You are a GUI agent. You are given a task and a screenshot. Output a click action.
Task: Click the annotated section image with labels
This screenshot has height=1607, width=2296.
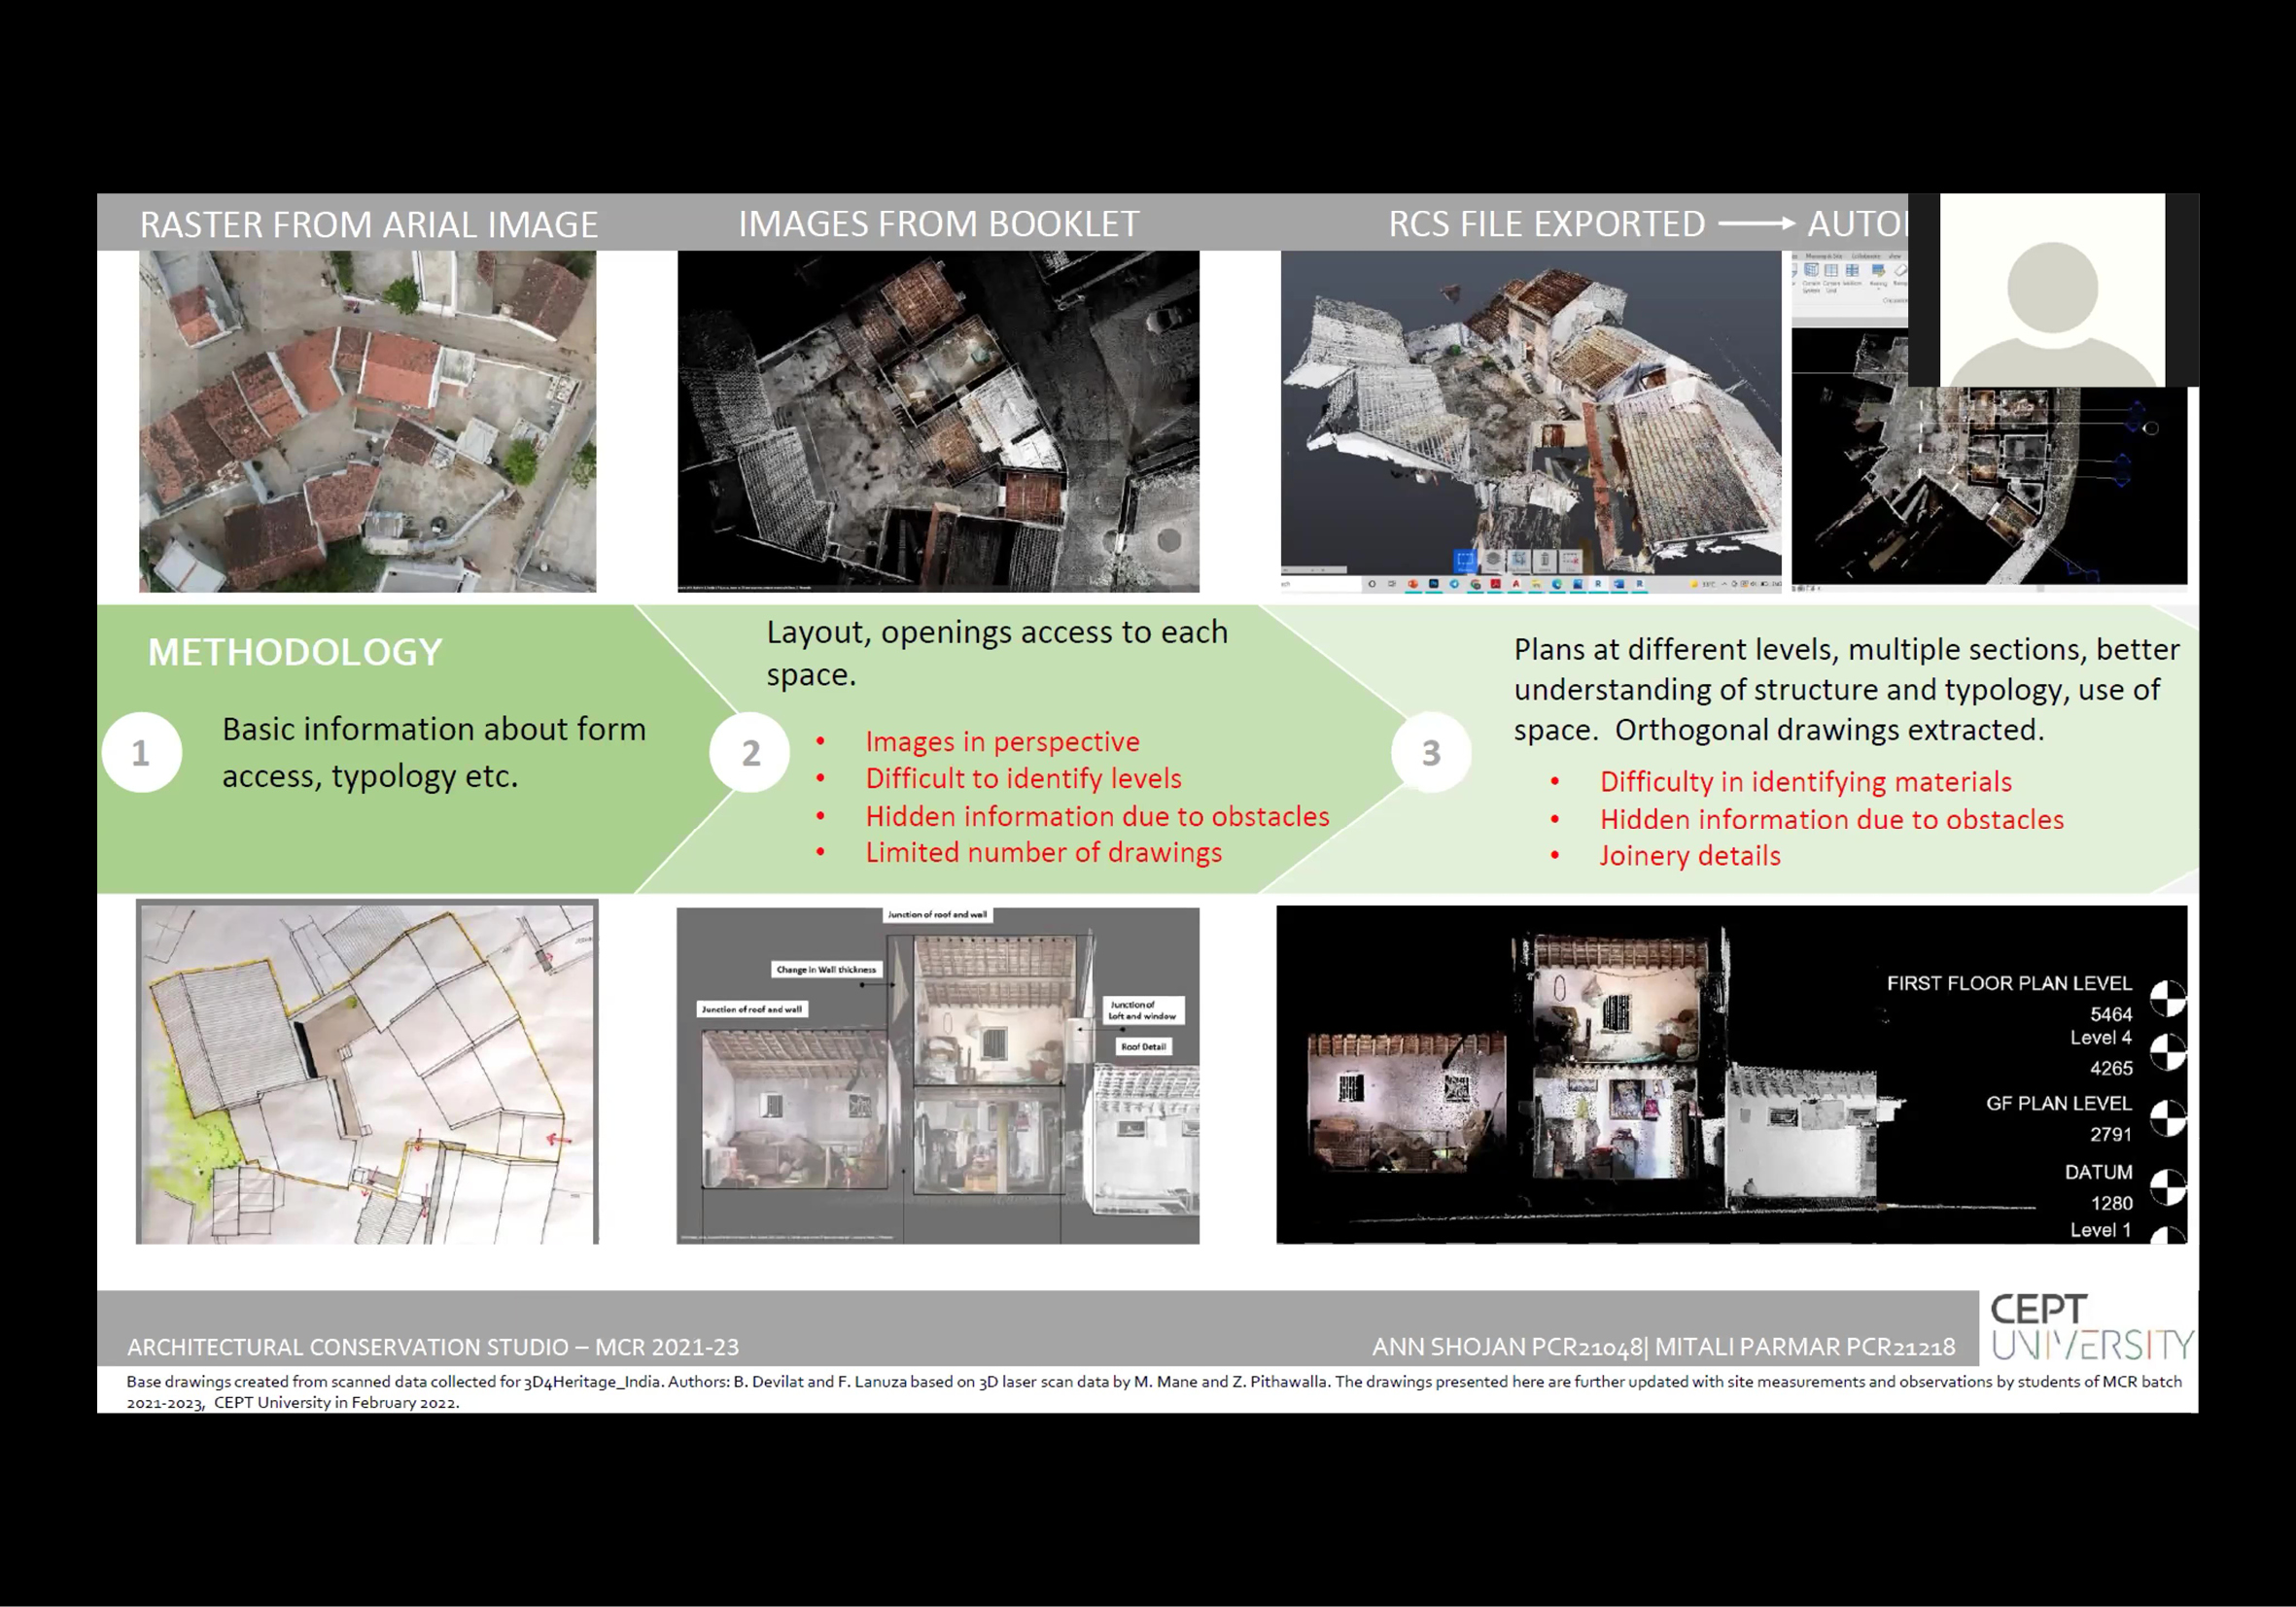click(937, 1076)
